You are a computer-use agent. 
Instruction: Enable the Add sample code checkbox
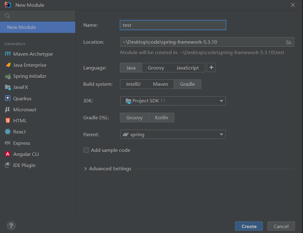coord(86,150)
